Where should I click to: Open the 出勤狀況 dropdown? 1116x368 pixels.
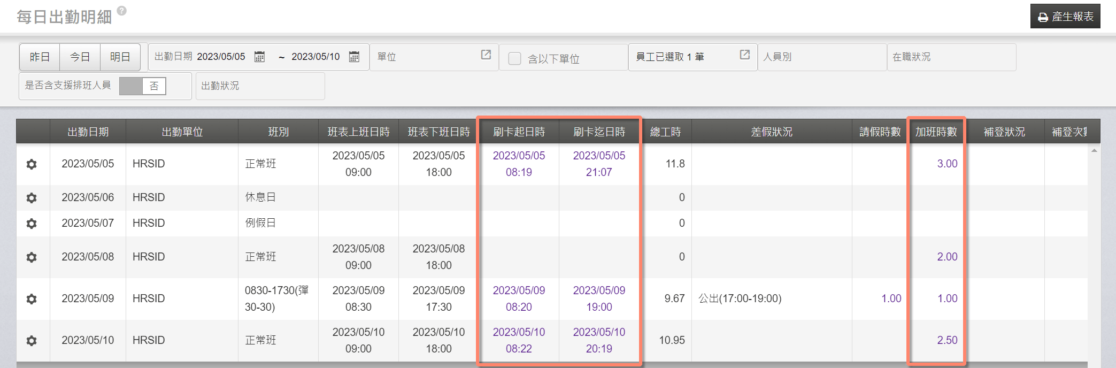click(x=260, y=86)
